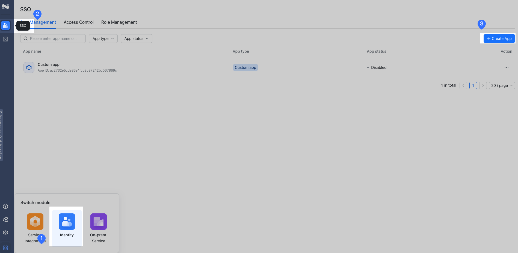Click the Custom app name text
518x253 pixels.
[49, 64]
